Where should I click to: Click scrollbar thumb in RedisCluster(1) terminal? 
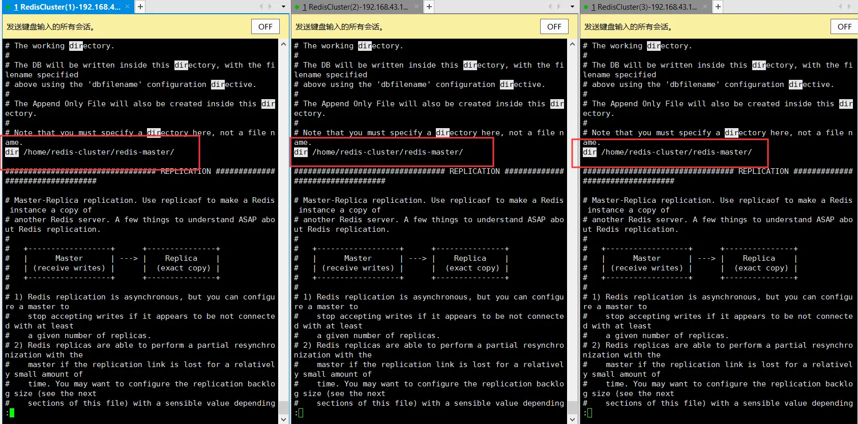coord(284,407)
